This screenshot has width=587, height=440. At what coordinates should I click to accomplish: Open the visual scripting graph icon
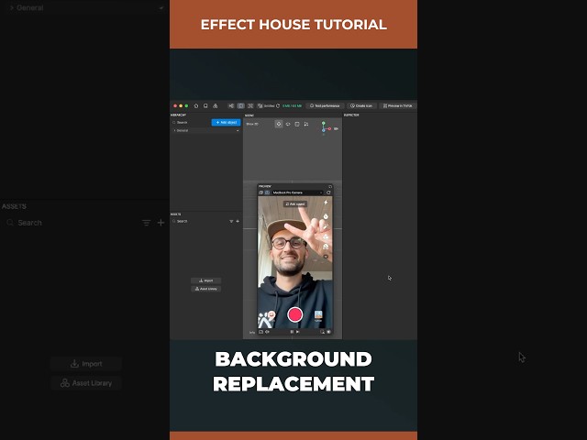(231, 106)
